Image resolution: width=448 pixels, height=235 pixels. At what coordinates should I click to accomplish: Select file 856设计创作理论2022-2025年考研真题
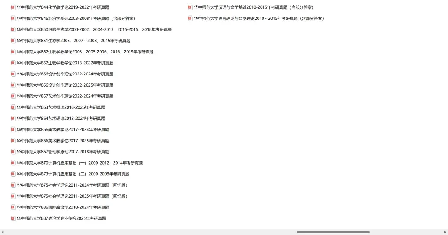65,85
